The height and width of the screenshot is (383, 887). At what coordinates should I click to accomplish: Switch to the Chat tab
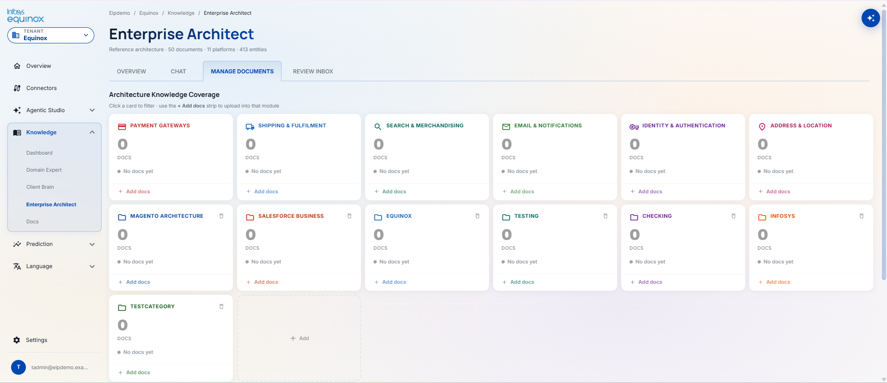[x=178, y=72]
